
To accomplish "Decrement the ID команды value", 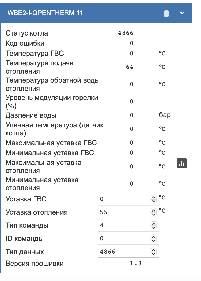I will (154, 241).
